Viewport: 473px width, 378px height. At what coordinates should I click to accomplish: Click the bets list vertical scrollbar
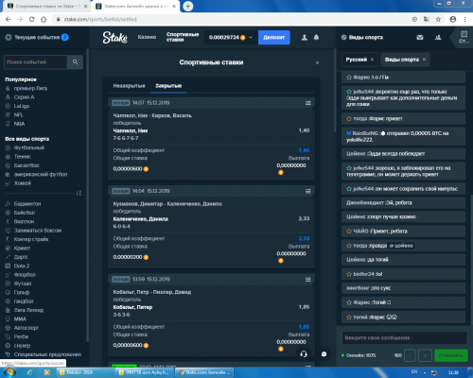335,91
